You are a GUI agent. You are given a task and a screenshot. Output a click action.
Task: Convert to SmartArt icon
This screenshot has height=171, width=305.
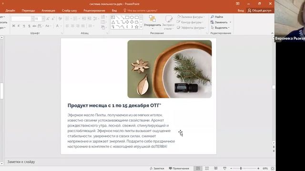[x=103, y=28]
